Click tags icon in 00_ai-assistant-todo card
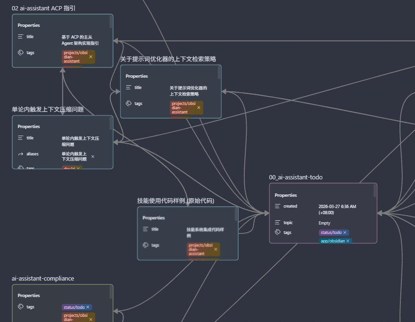Viewport: 415px width, 322px height. 278,232
